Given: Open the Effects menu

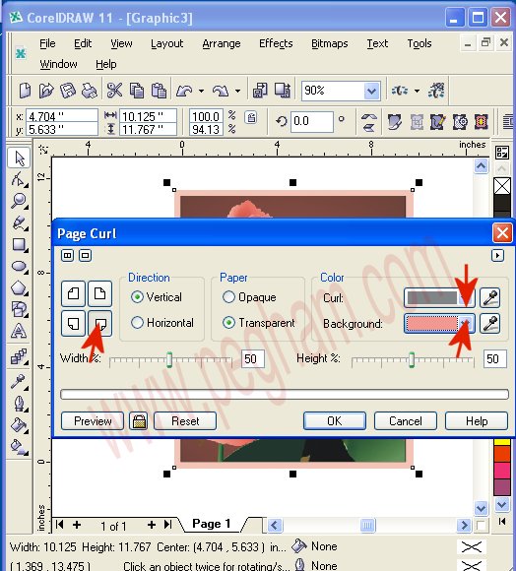Looking at the screenshot, I should point(276,43).
